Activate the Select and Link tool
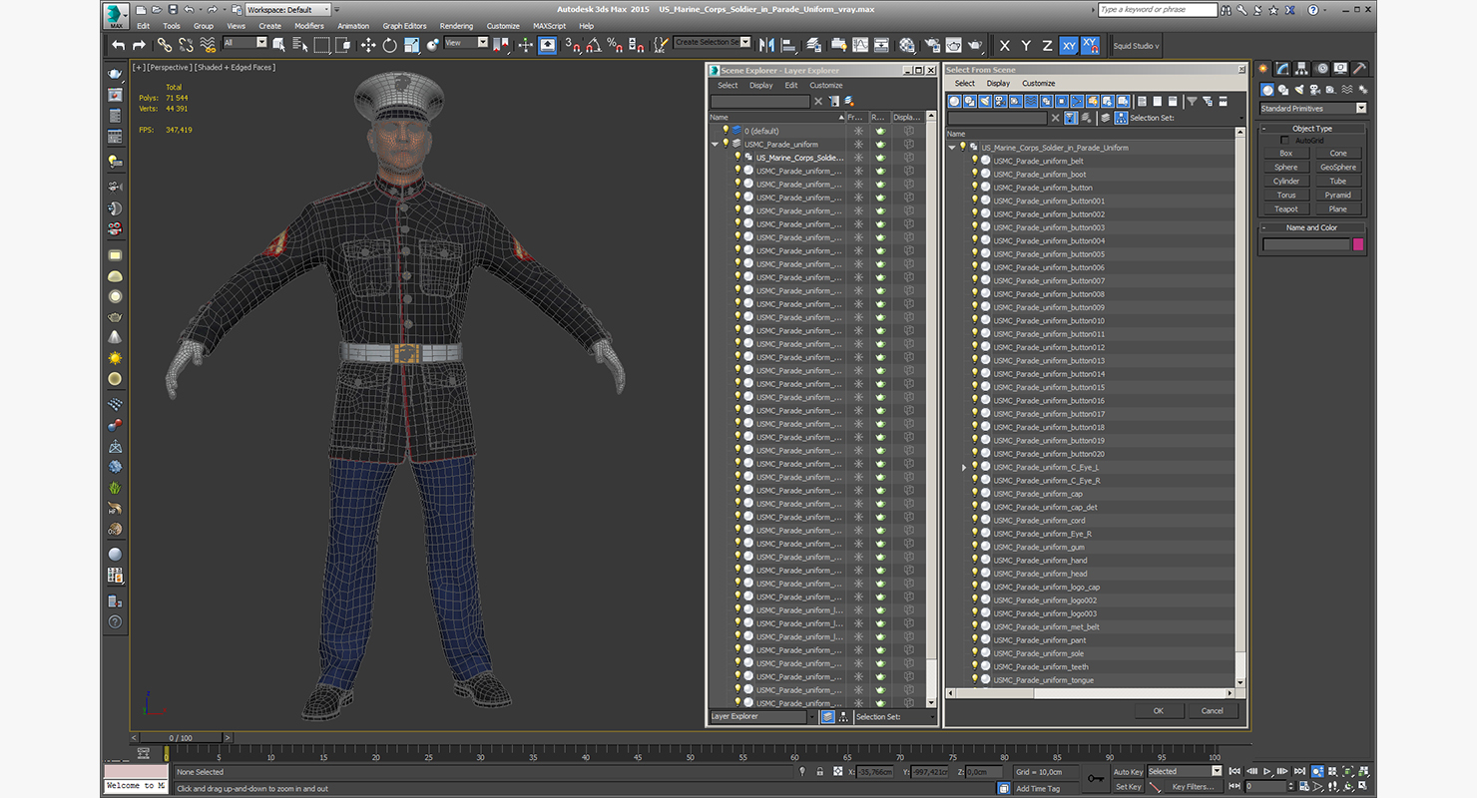 click(x=164, y=45)
